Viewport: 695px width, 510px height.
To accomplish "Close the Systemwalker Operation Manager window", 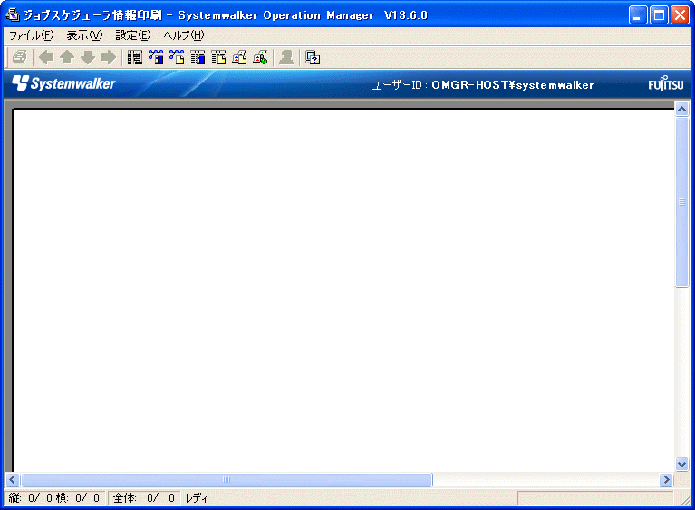I will [x=680, y=15].
